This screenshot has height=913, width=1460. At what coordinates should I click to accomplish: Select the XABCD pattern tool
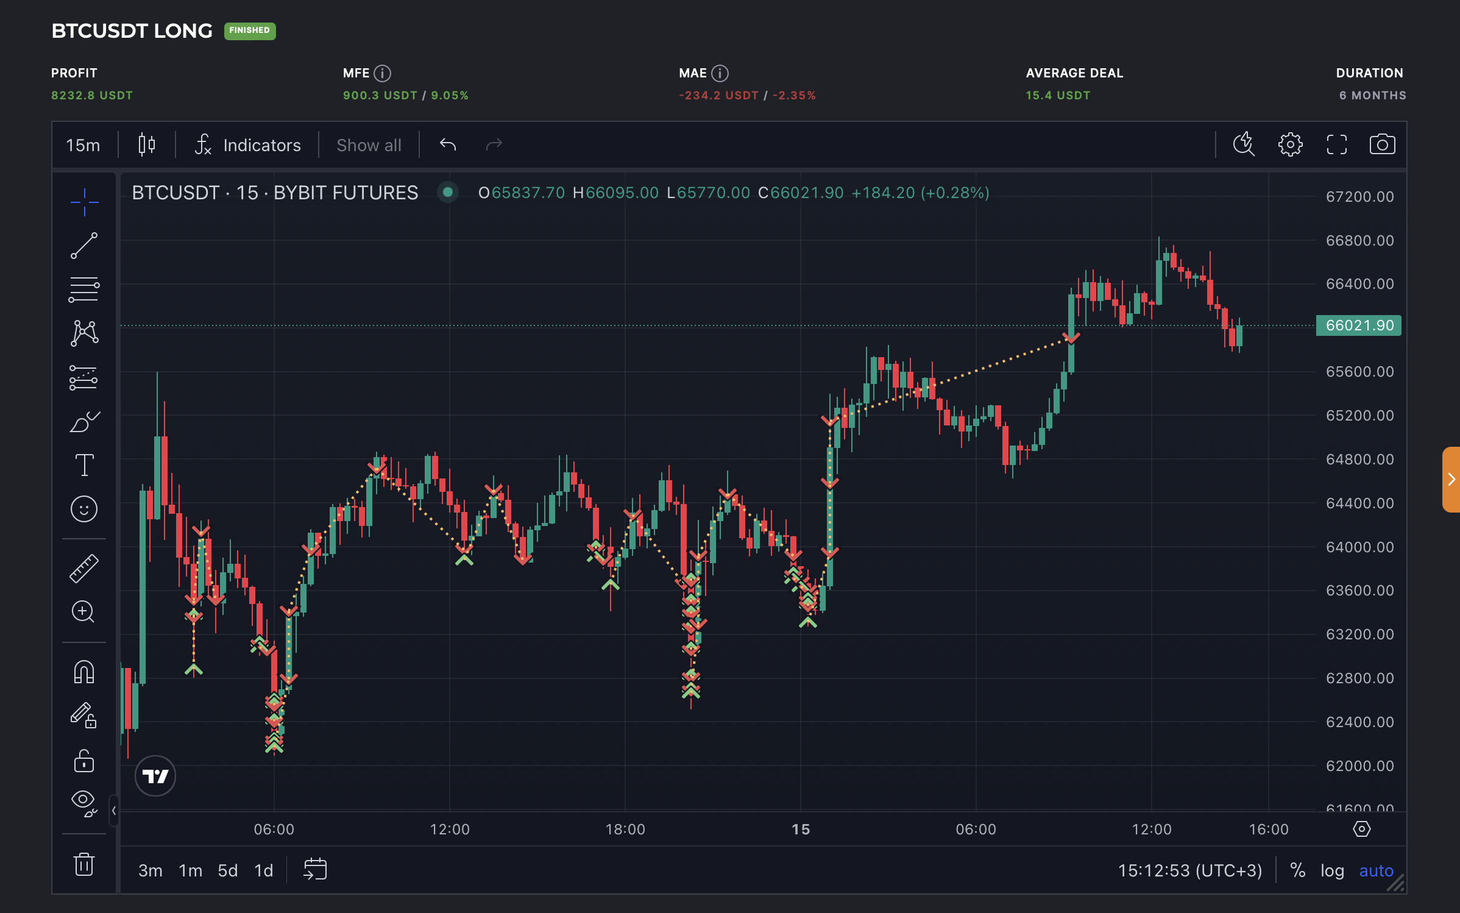pyautogui.click(x=84, y=333)
